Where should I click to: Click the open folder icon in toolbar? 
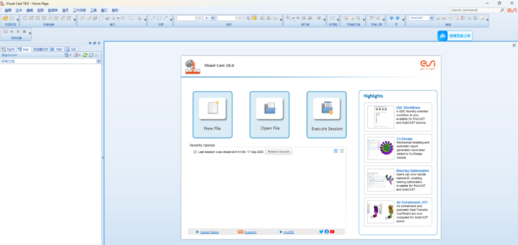tap(6, 18)
